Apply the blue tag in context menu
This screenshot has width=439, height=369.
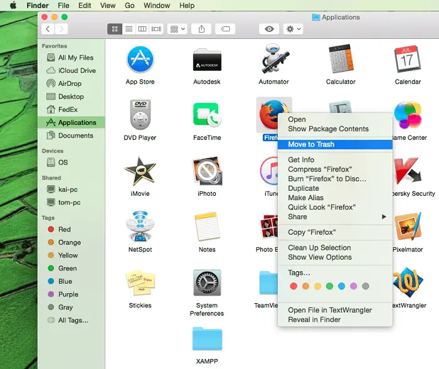(341, 286)
